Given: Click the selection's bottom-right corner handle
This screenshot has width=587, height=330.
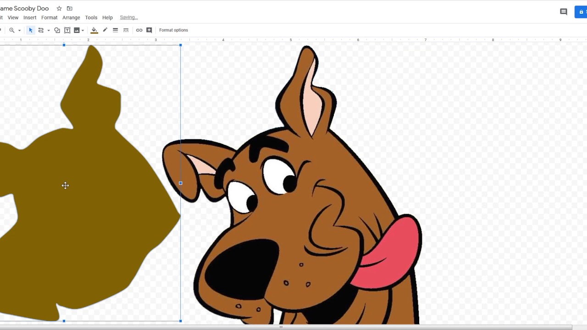Looking at the screenshot, I should point(181,321).
